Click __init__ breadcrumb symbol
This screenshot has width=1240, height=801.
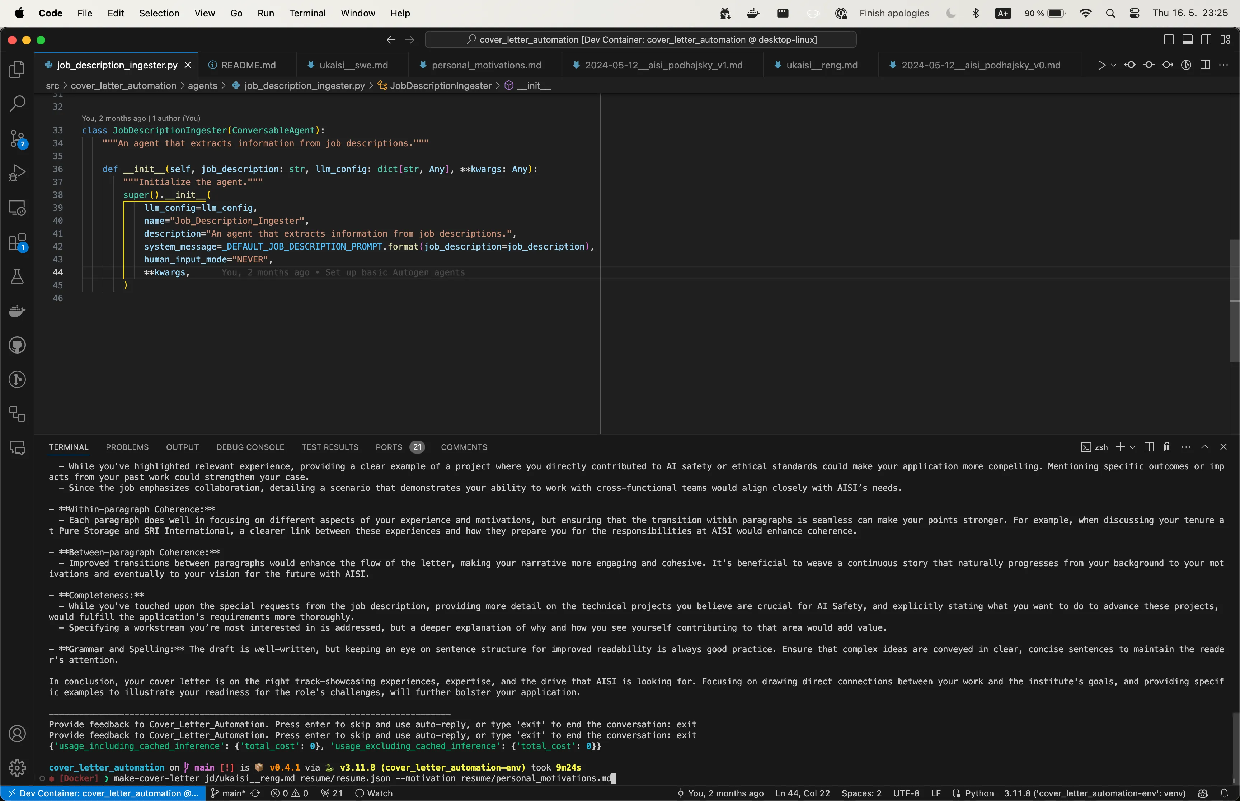(528, 86)
